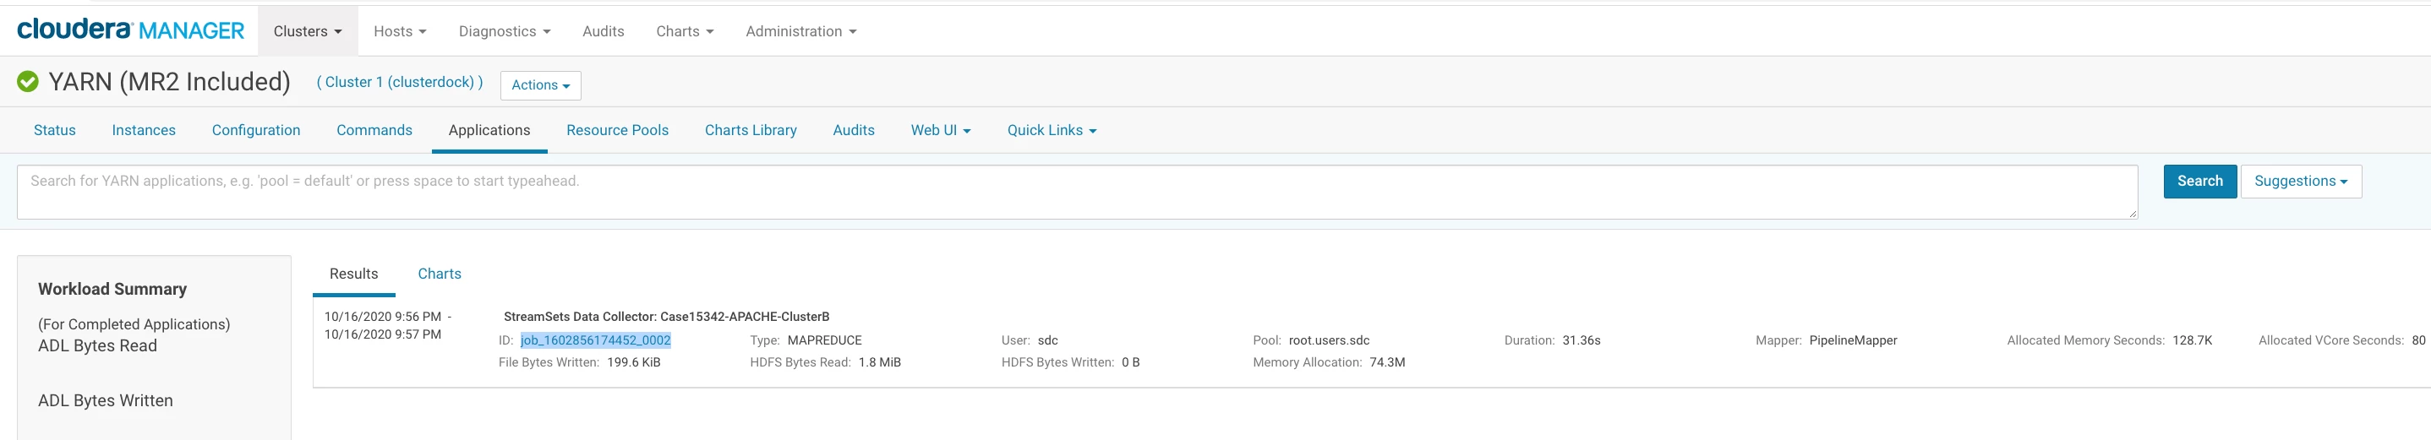The height and width of the screenshot is (440, 2431).
Task: Click the sdc user value
Action: (1047, 340)
